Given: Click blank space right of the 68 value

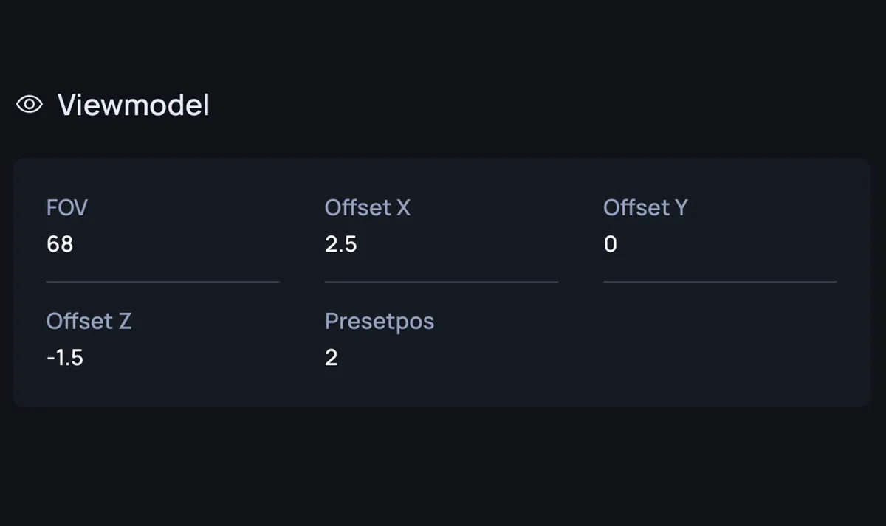Looking at the screenshot, I should 177,244.
